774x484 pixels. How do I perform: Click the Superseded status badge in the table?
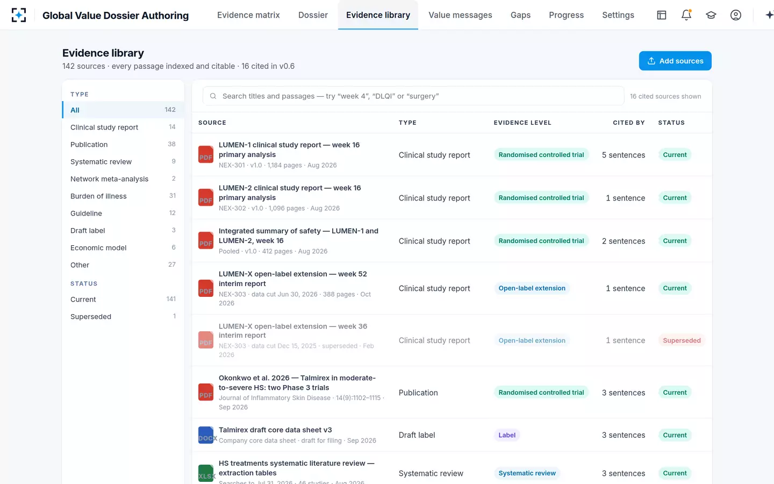click(682, 340)
